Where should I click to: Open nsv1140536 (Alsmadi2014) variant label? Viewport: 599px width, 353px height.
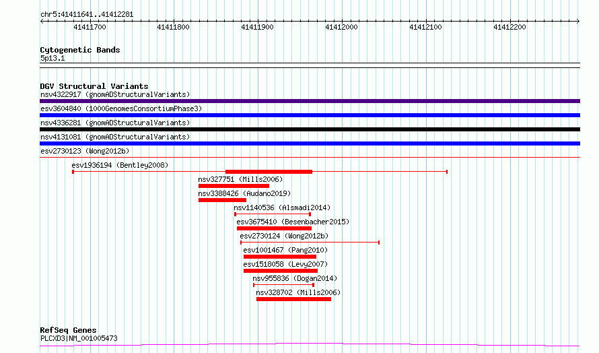point(282,207)
